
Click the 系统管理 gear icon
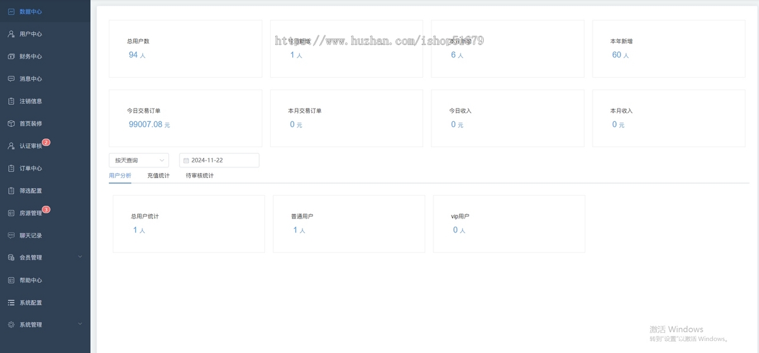point(11,325)
